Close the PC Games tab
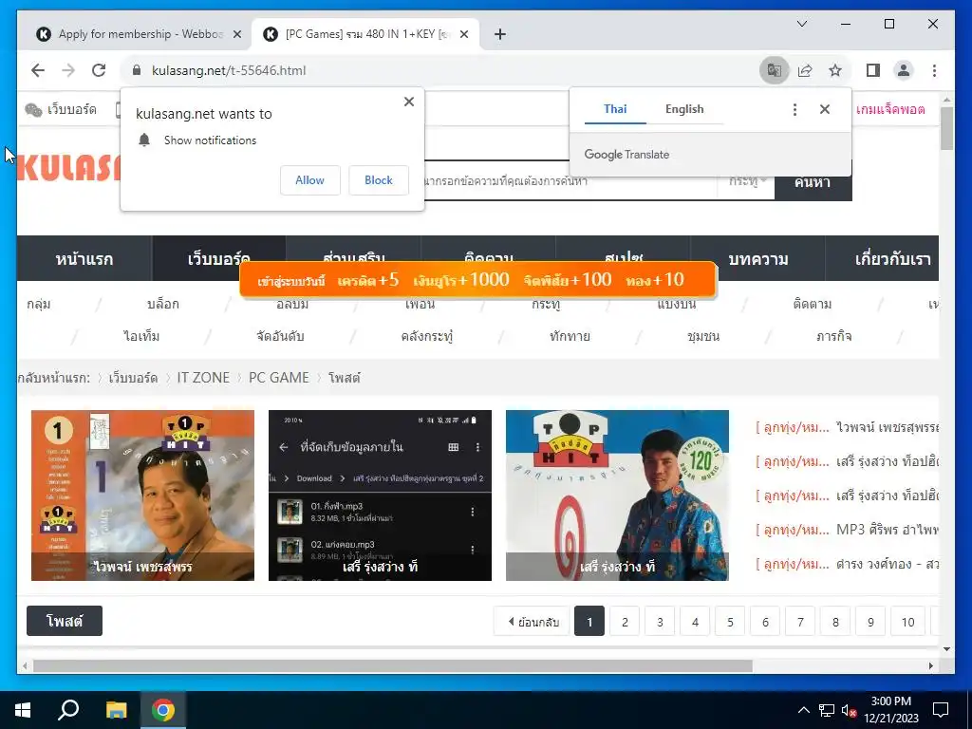972x729 pixels. click(463, 34)
